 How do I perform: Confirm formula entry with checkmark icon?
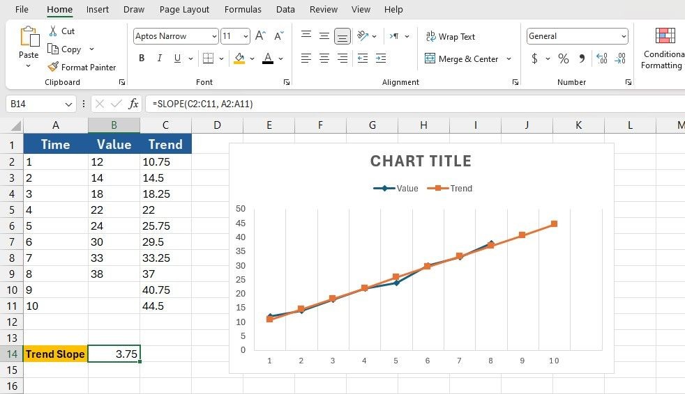pos(116,104)
